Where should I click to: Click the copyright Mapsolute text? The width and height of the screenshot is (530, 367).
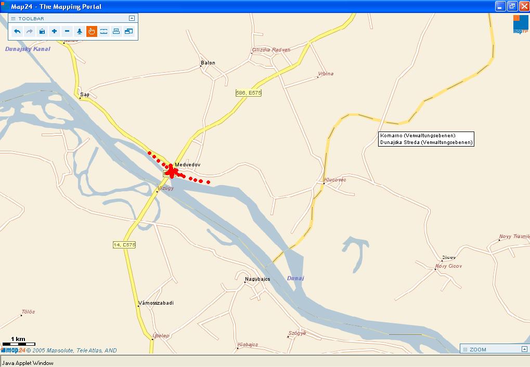click(x=72, y=350)
